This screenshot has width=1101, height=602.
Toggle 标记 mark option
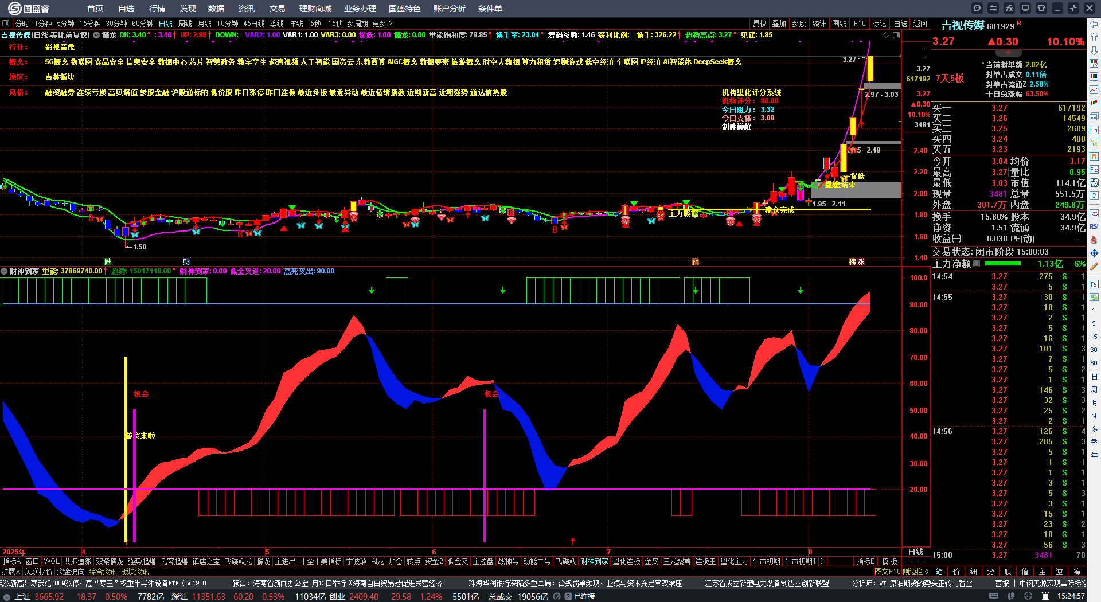coord(879,24)
